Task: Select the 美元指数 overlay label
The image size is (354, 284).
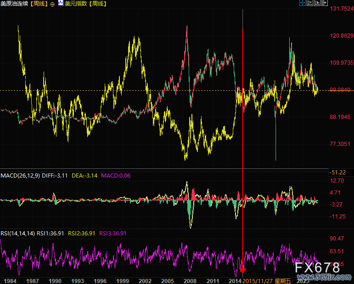Action: (76, 4)
